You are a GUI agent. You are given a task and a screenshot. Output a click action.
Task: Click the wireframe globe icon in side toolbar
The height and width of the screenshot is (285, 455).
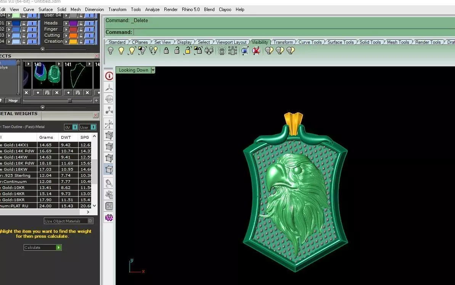tap(109, 99)
